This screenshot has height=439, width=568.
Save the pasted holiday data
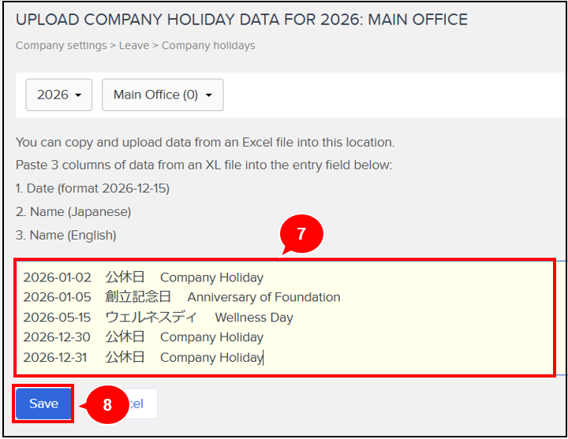[43, 404]
